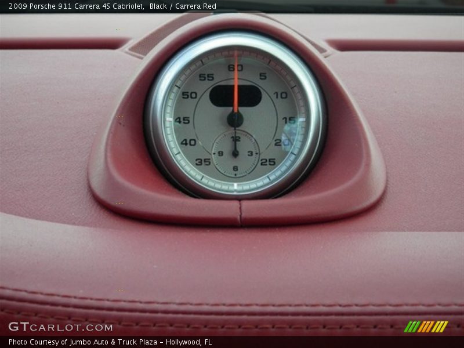Click the 12 on the small sub-dial

(x=235, y=139)
